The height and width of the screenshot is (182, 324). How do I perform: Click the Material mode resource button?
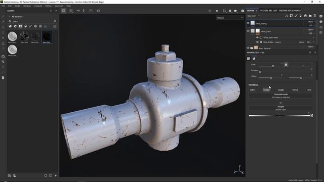point(280,96)
